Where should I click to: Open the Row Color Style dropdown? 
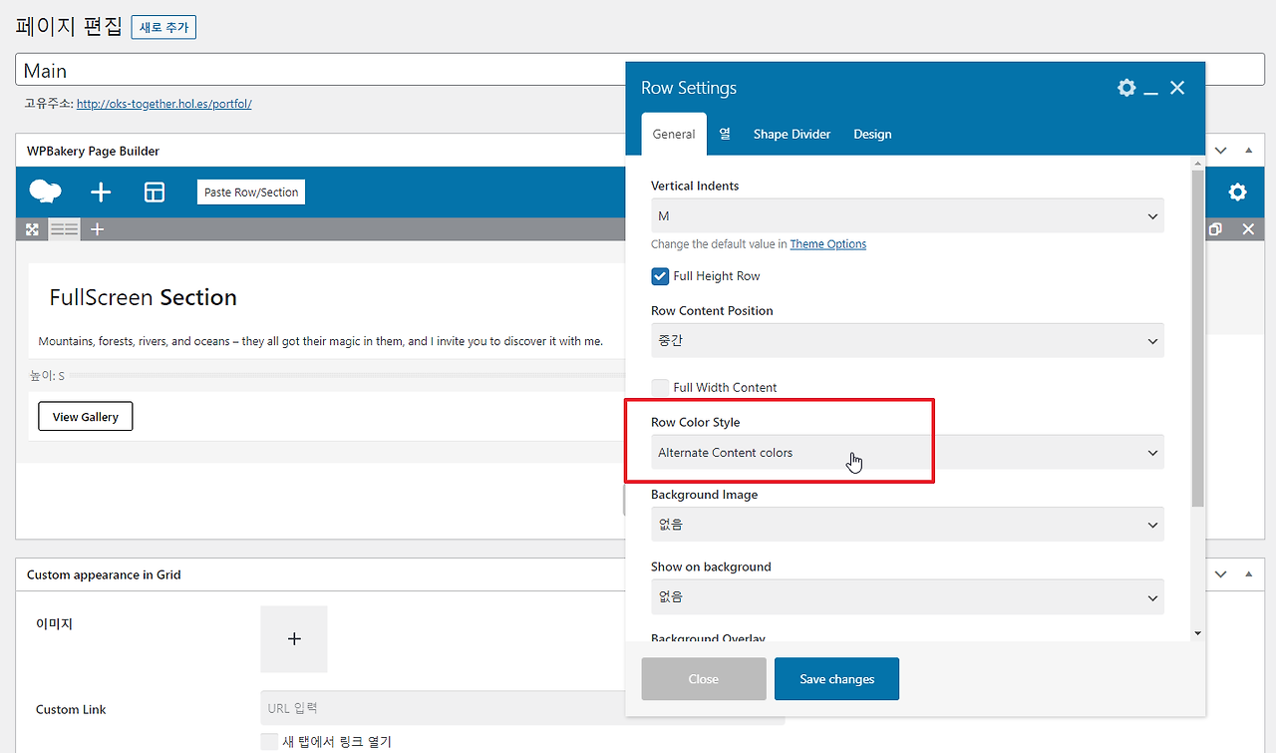coord(907,453)
